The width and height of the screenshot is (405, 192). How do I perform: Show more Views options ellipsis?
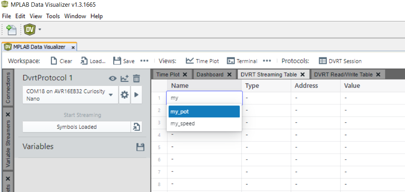coord(267,61)
